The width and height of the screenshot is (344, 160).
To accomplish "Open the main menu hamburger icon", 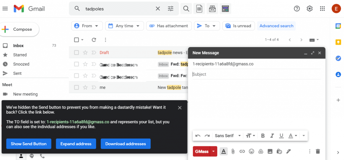I will pyautogui.click(x=5, y=8).
